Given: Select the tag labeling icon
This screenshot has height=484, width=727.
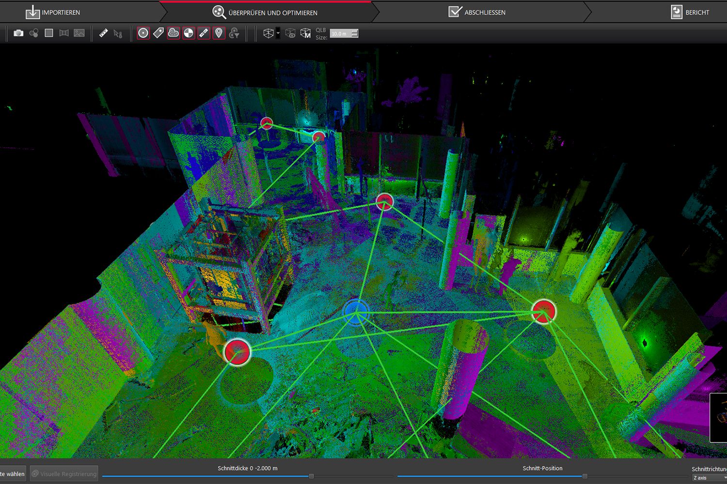Looking at the screenshot, I should [158, 33].
